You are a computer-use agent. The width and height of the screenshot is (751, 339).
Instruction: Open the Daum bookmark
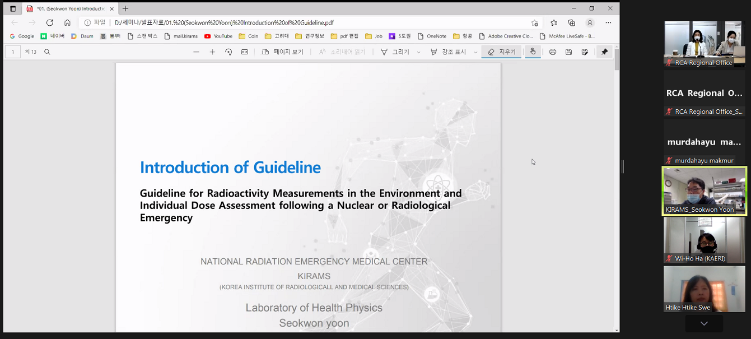point(82,36)
